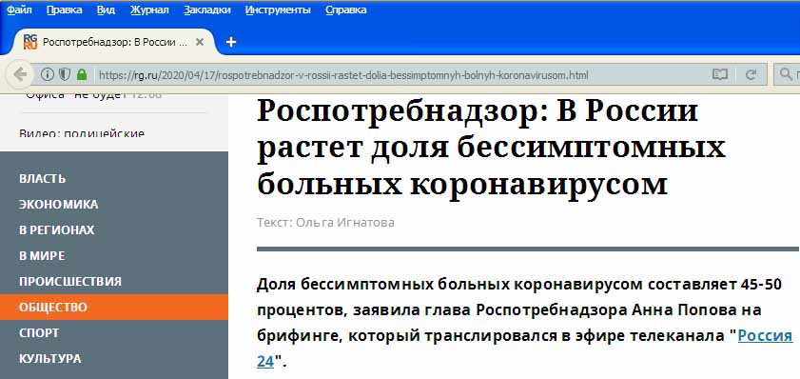Click the green padlock security icon
Screen dimensions: 800x379
(82, 75)
